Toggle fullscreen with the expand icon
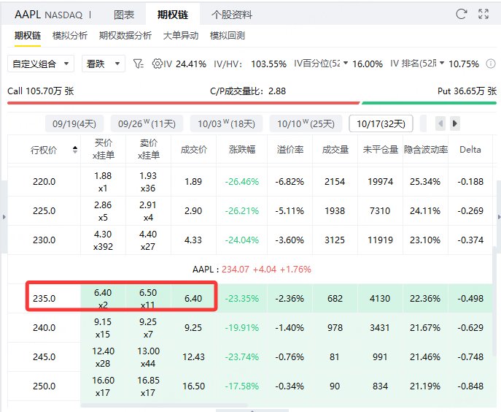Image resolution: width=501 pixels, height=412 pixels. 483,14
